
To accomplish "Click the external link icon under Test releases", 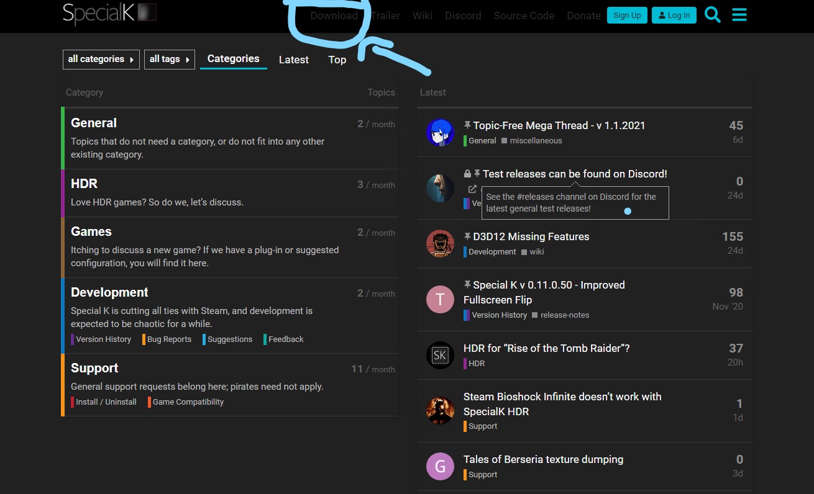I will click(x=472, y=189).
